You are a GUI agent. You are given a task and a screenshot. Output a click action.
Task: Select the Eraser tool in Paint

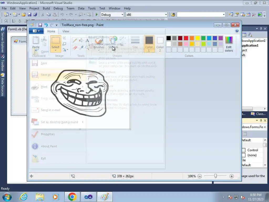point(75,48)
